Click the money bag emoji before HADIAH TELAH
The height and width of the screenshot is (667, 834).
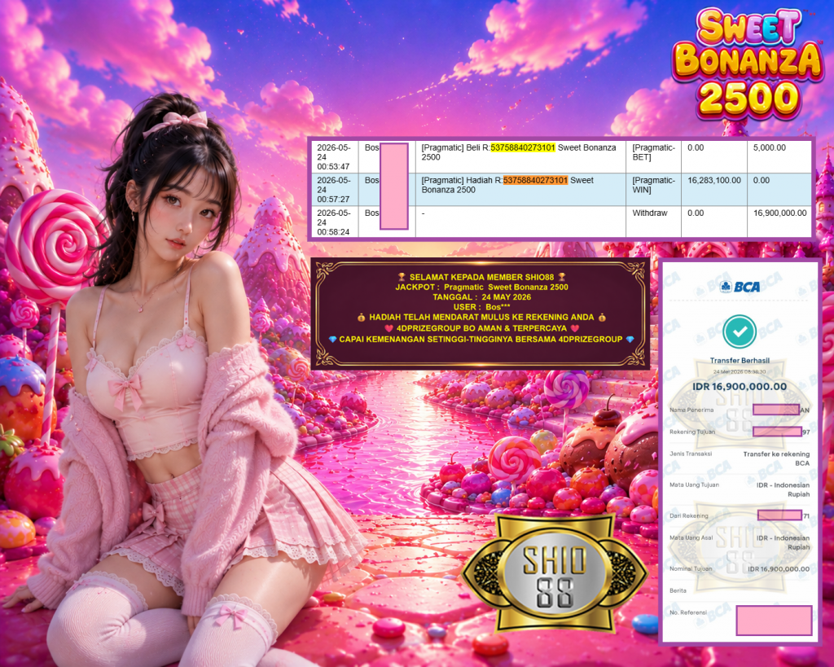click(362, 318)
